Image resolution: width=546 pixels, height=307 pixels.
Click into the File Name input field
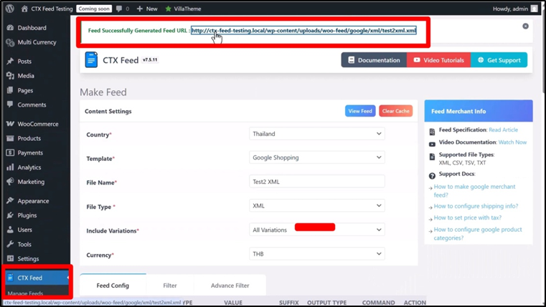point(316,182)
